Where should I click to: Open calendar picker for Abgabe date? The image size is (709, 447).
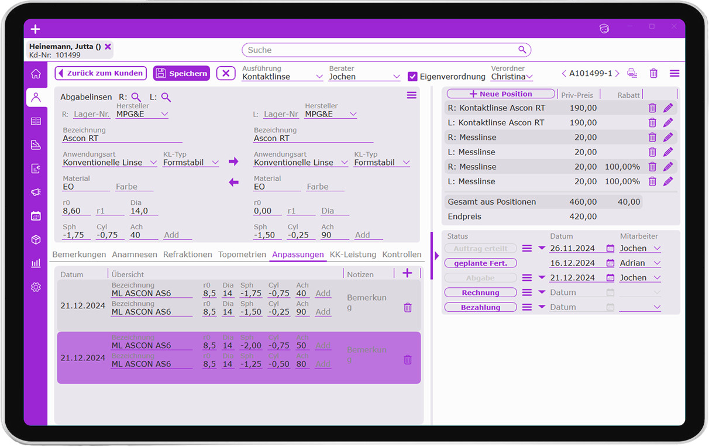(x=610, y=278)
